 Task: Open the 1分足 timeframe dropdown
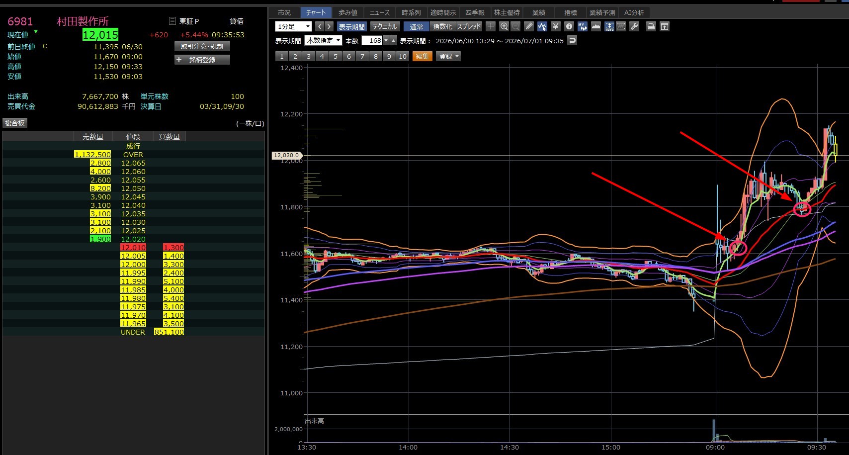293,26
